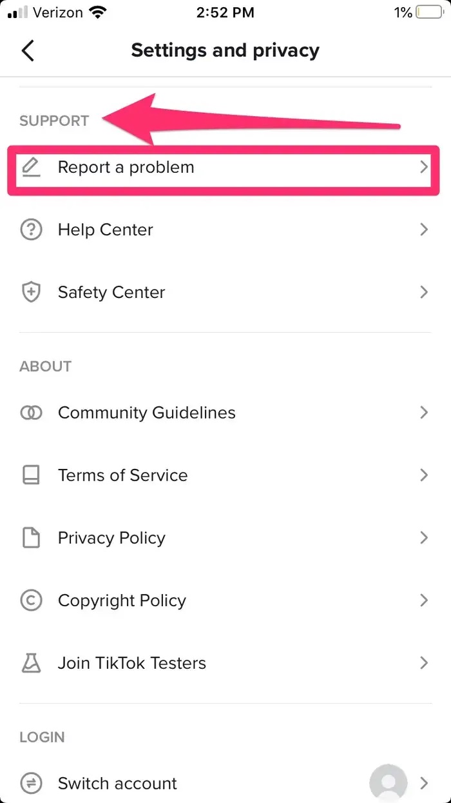Open the Community Guidelines menu entry
The width and height of the screenshot is (451, 803).
coord(147,413)
